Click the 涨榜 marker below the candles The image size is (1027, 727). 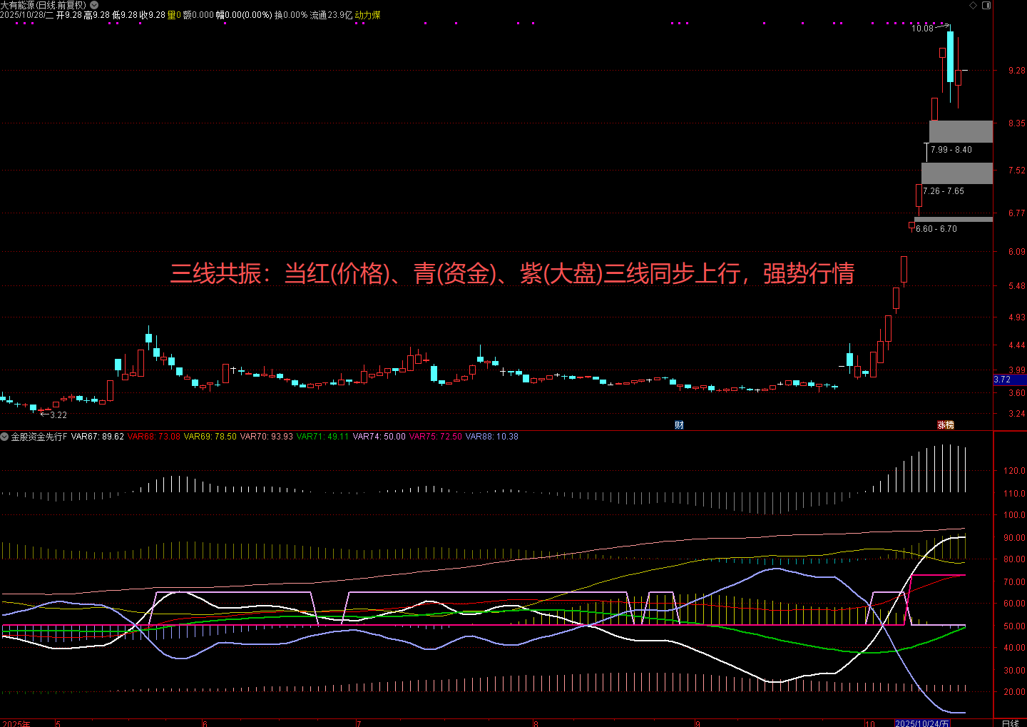click(x=946, y=425)
